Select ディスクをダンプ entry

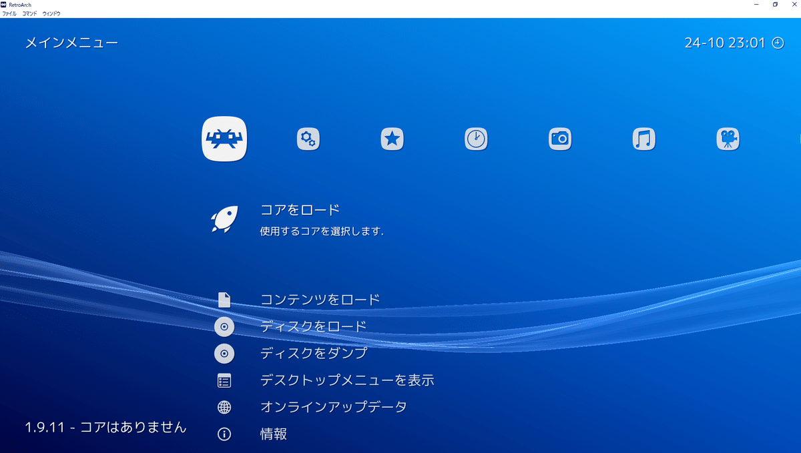coord(314,354)
